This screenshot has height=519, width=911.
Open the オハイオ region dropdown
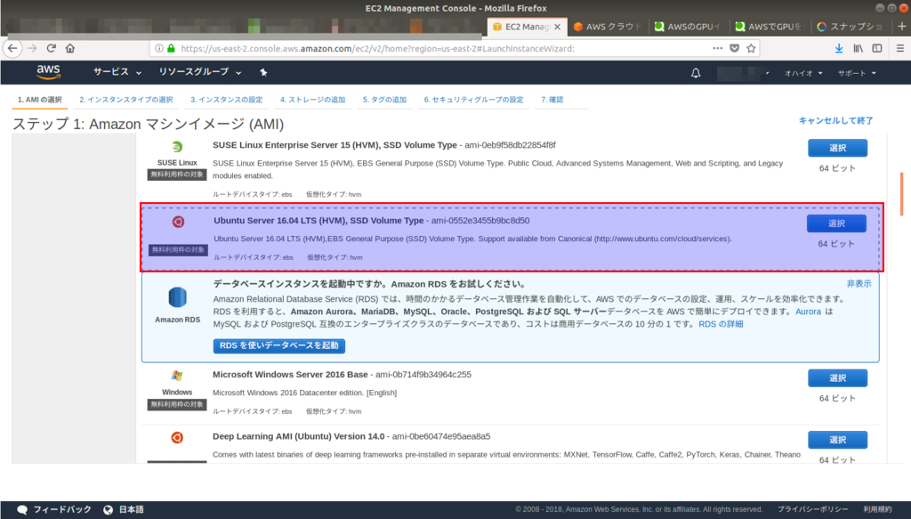pyautogui.click(x=803, y=73)
